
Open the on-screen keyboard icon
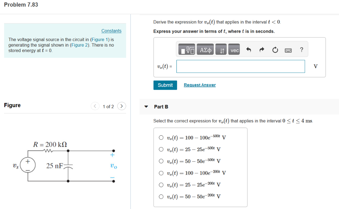click(288, 49)
